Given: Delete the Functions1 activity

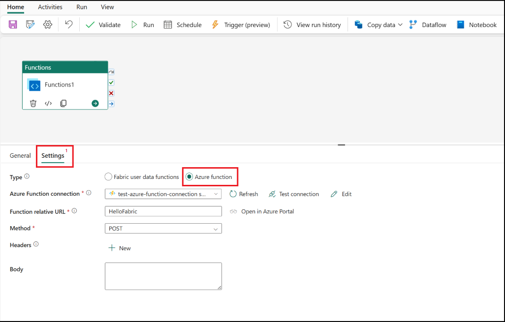Looking at the screenshot, I should pos(33,103).
